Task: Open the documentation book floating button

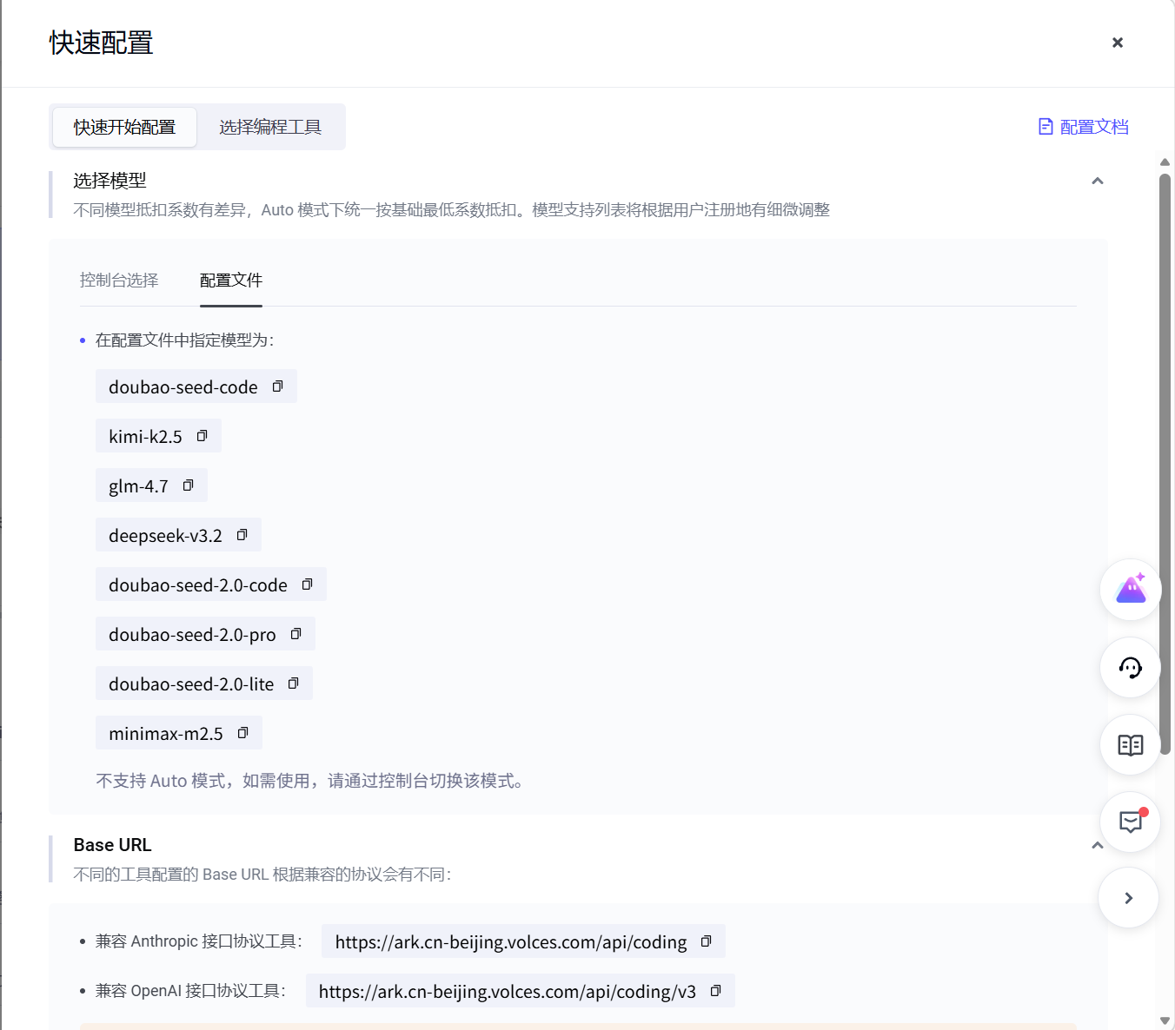Action: point(1130,745)
